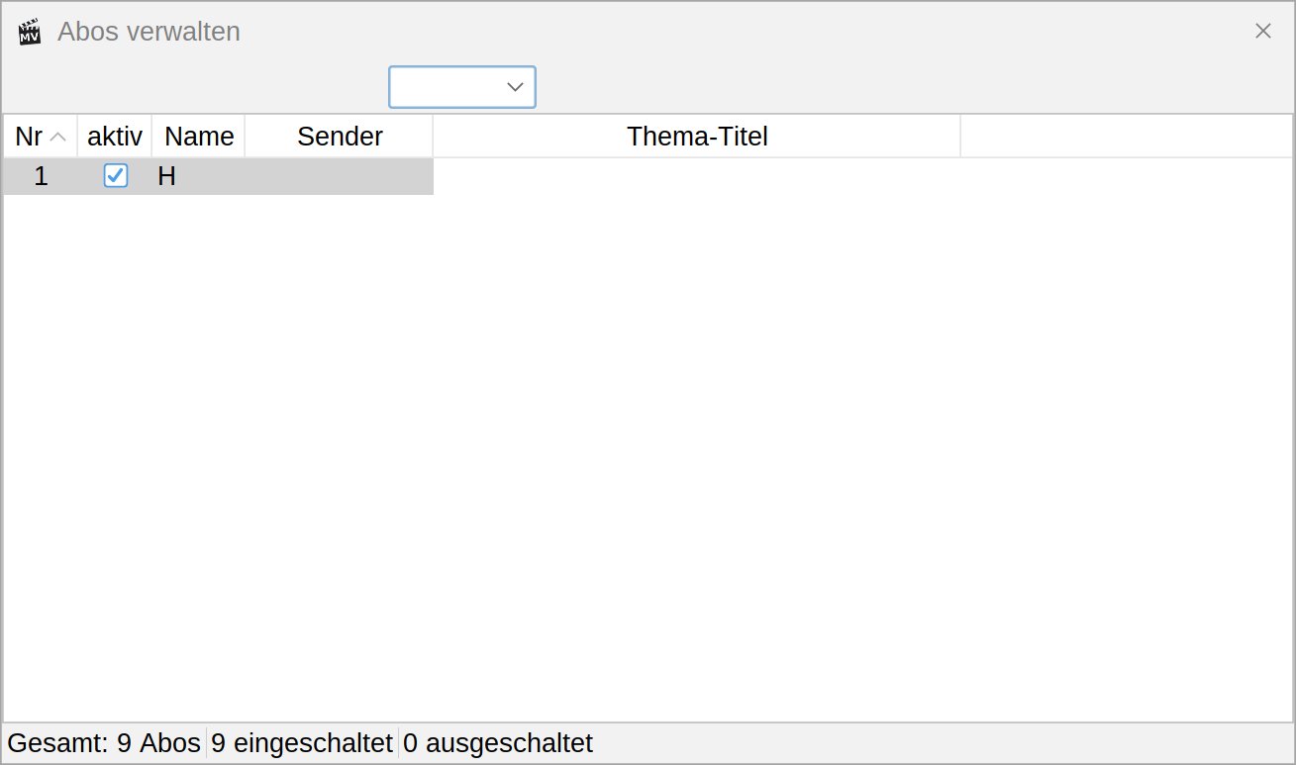Click the Name column header
1296x765 pixels.
pyautogui.click(x=199, y=137)
